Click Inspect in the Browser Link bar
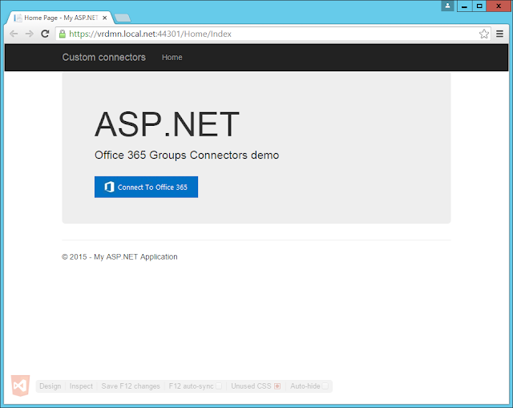513x408 pixels. (81, 386)
